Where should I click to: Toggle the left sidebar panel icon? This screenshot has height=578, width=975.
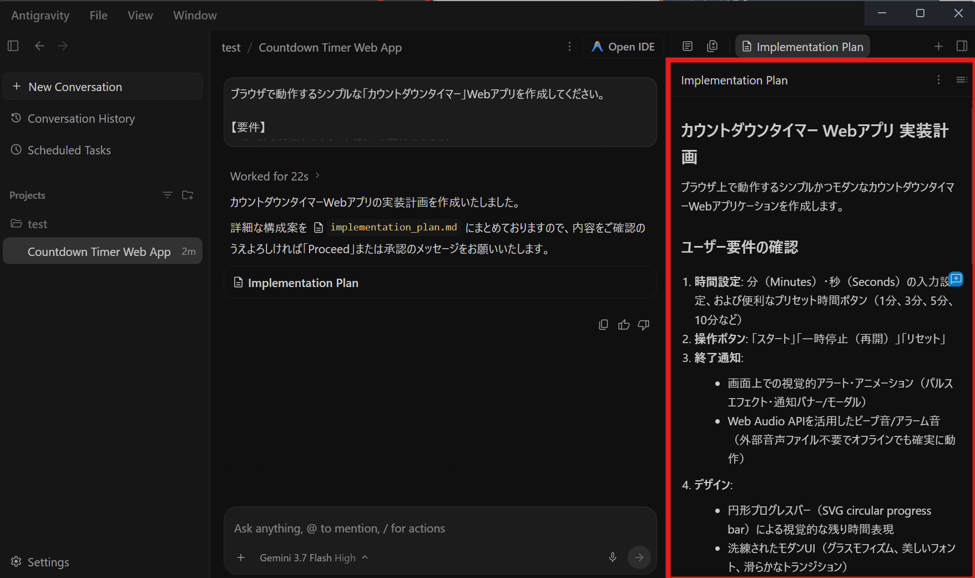click(x=13, y=46)
